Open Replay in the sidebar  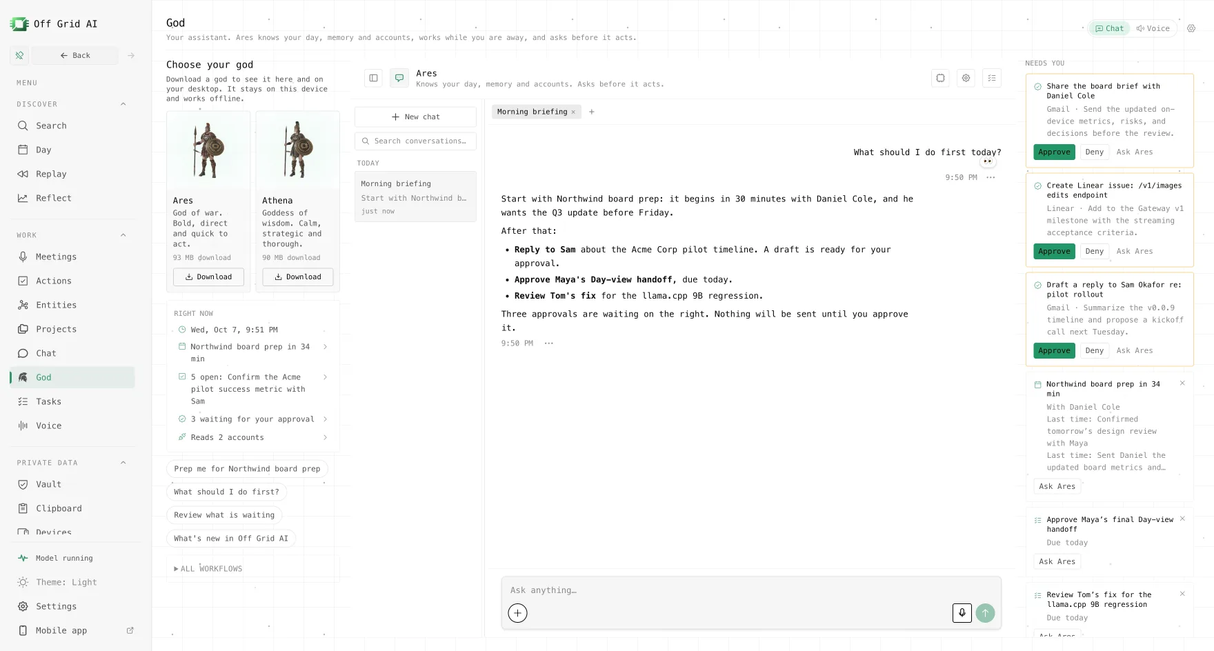point(72,174)
